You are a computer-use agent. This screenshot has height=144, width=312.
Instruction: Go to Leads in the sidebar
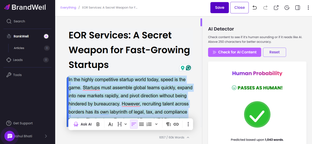(x=18, y=60)
